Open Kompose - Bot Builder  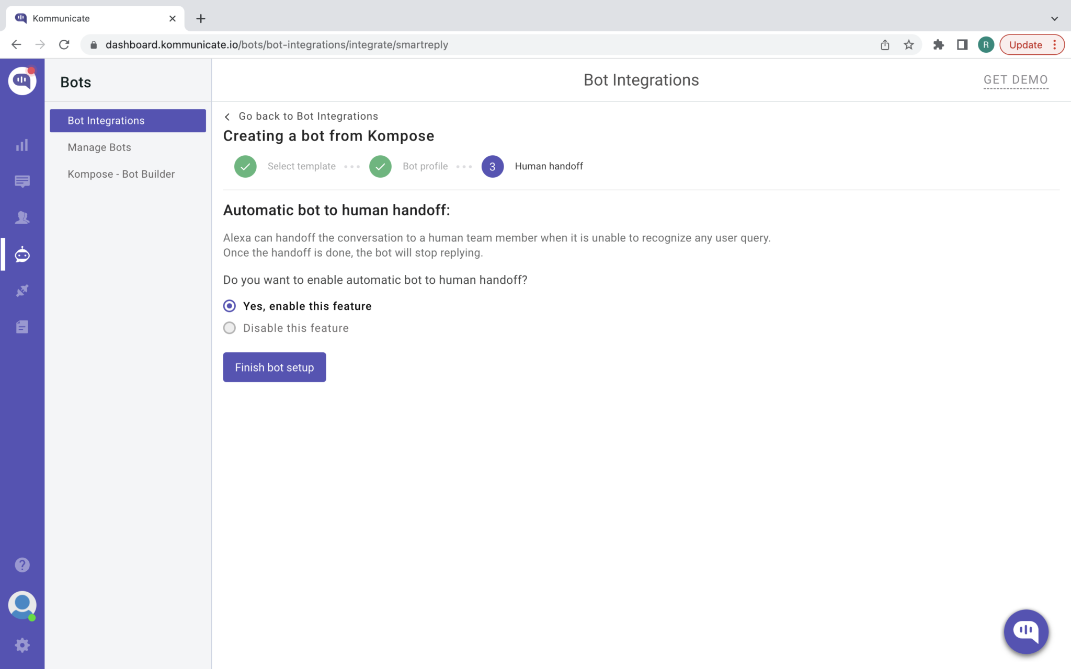pyautogui.click(x=121, y=174)
